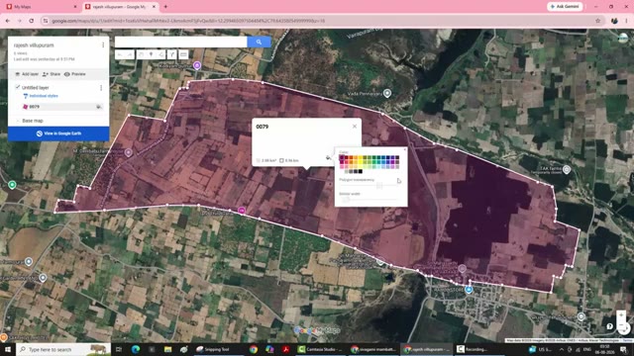
Task: Go back in browser history
Action: coord(8,21)
